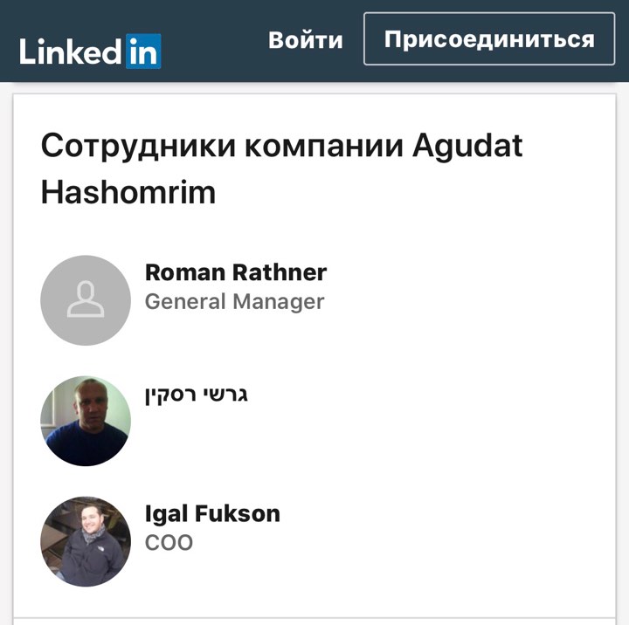This screenshot has height=625, width=629.
Task: Open Roman Rathner's profile by name
Action: tap(236, 272)
